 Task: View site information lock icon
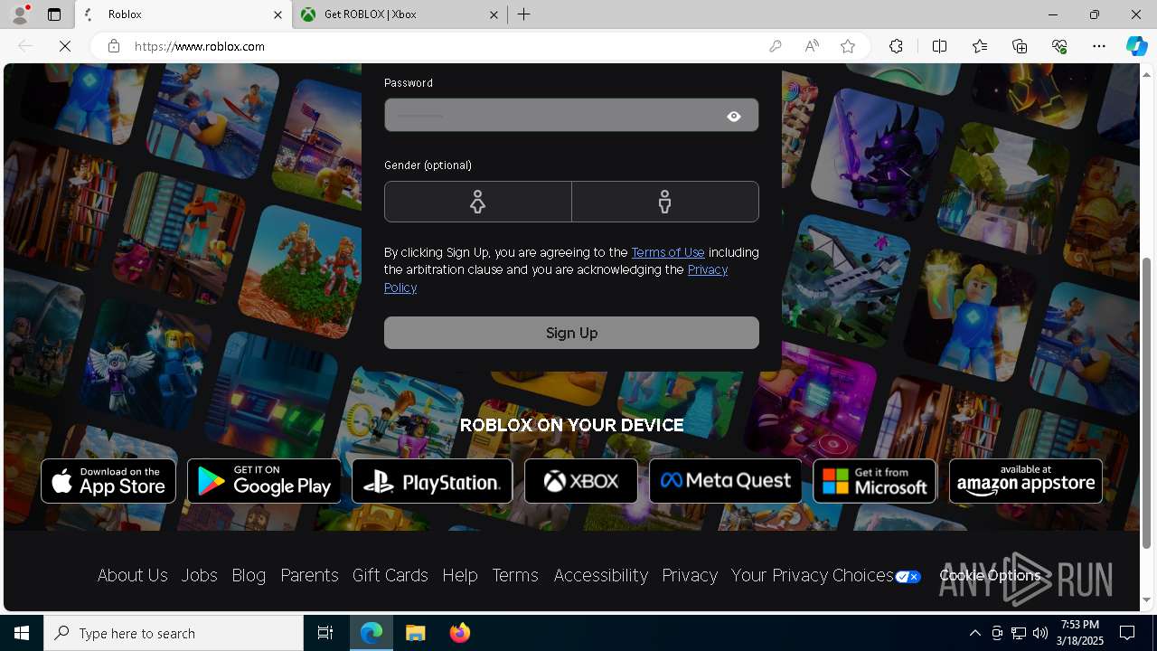[x=113, y=46]
